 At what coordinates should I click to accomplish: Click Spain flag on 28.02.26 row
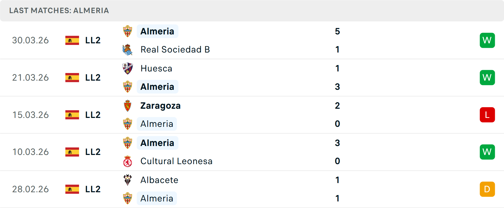tap(72, 189)
